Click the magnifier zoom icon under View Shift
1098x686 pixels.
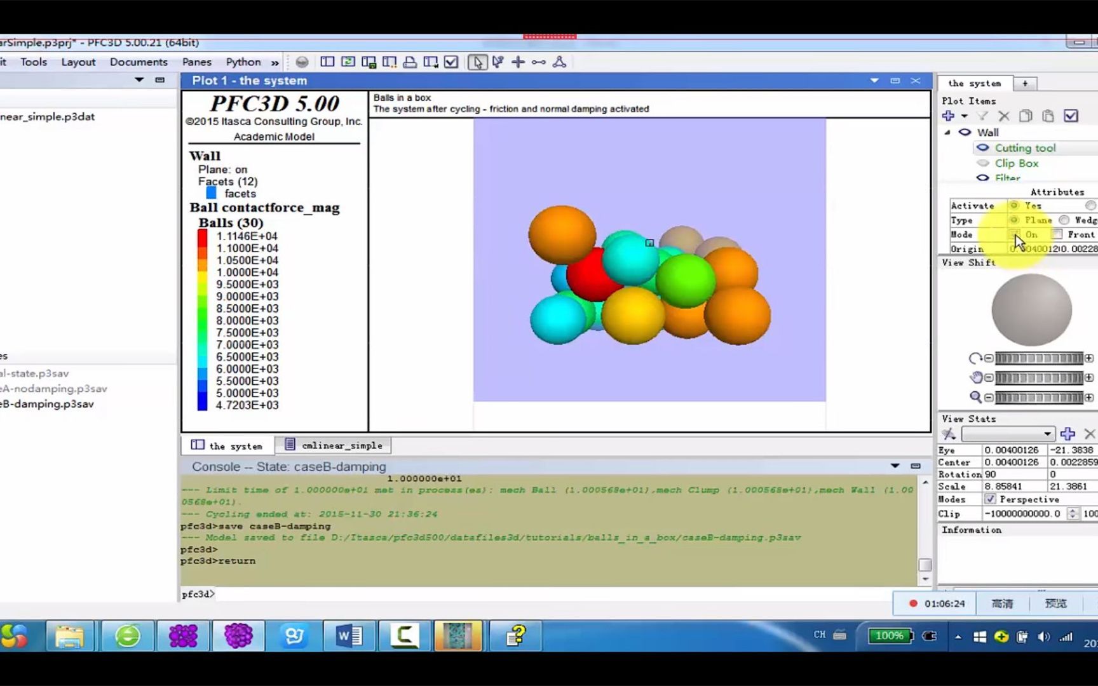coord(975,398)
